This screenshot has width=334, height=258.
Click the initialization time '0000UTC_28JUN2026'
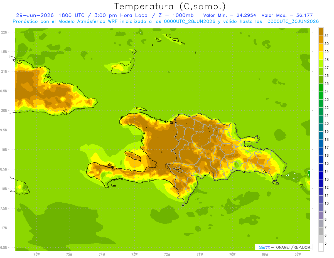click(190, 21)
